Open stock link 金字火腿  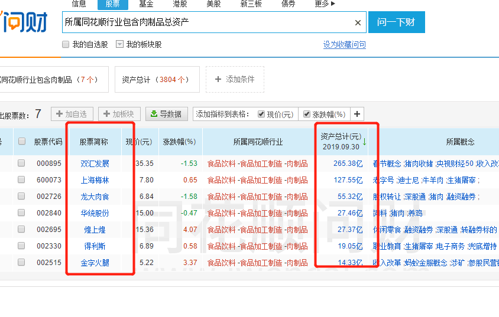point(95,263)
